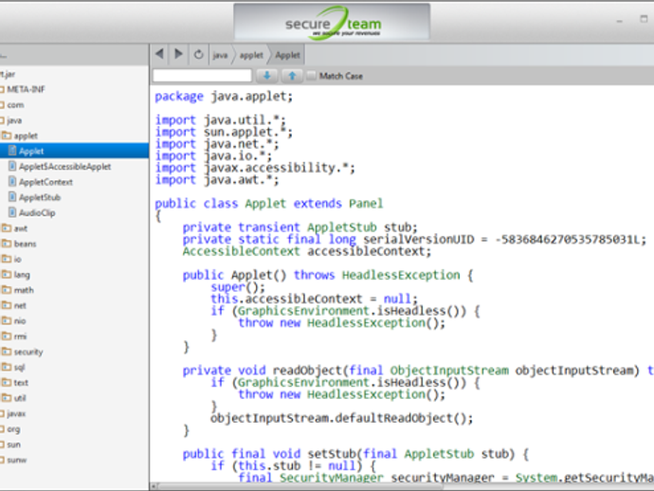Click the nio folder icon
Screen dimensions: 654x491
pos(7,320)
